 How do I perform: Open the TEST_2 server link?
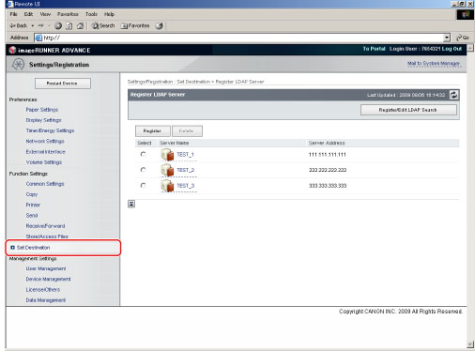point(186,170)
